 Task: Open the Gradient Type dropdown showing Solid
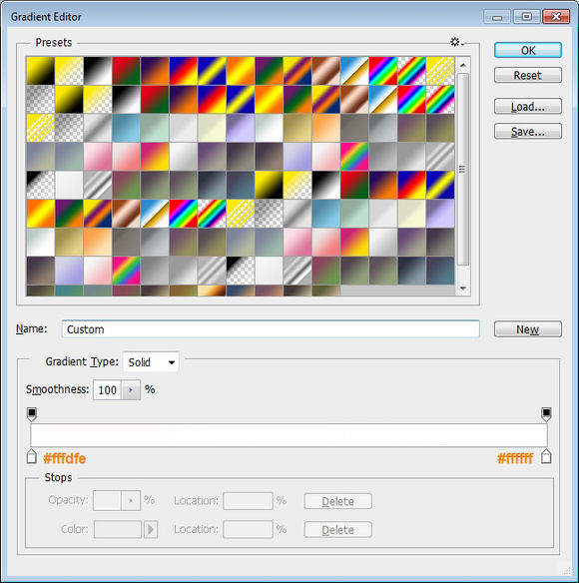[x=151, y=361]
